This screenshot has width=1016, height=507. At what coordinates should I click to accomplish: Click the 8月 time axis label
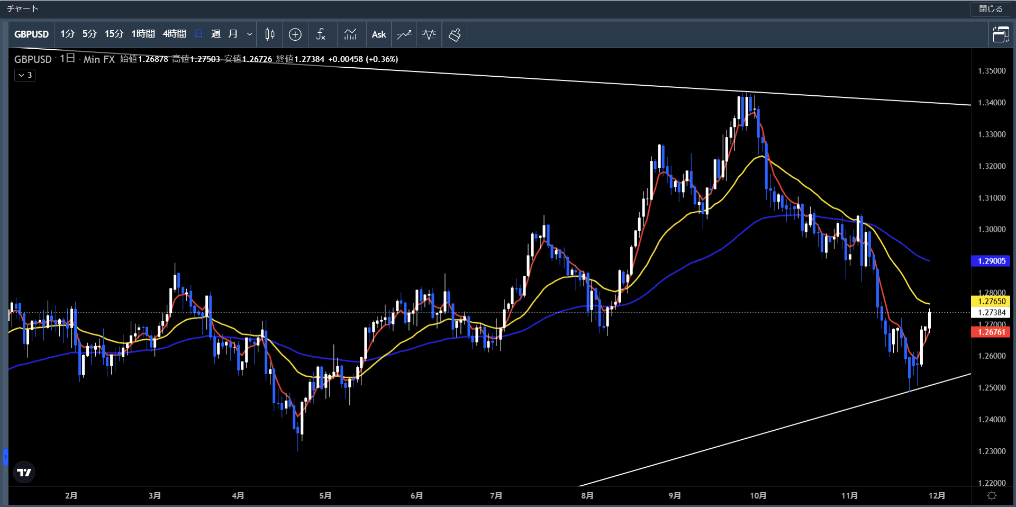click(x=587, y=496)
